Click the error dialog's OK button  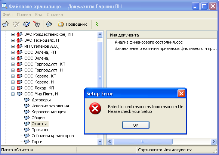[x=136, y=125]
